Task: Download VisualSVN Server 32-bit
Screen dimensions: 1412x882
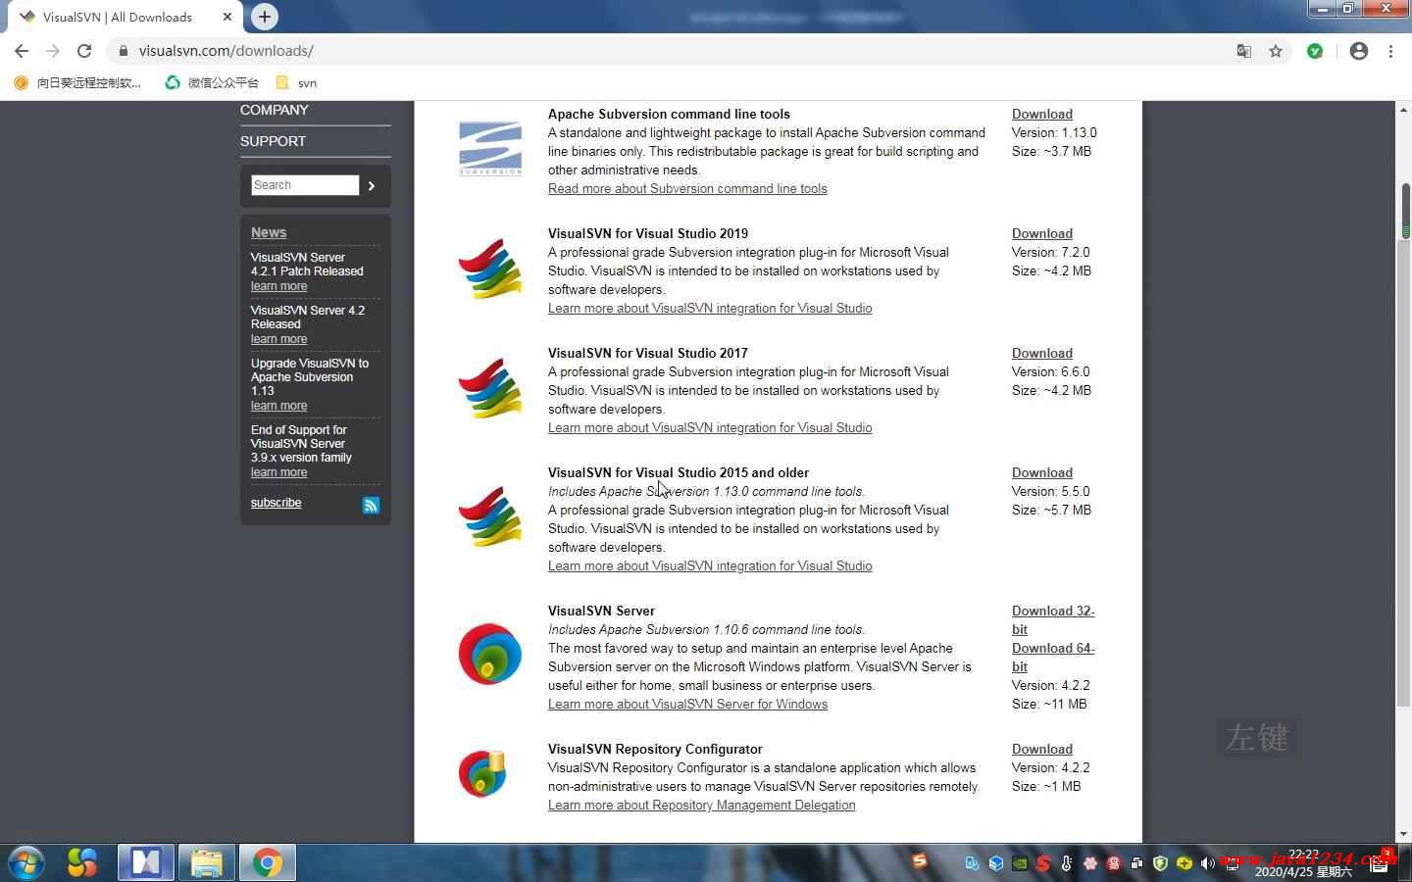Action: pyautogui.click(x=1053, y=619)
